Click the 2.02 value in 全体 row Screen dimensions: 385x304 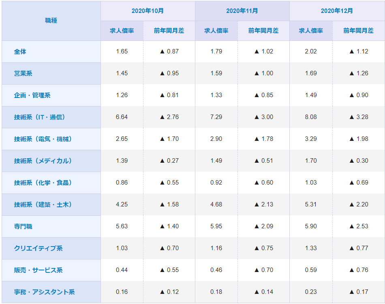pos(311,51)
